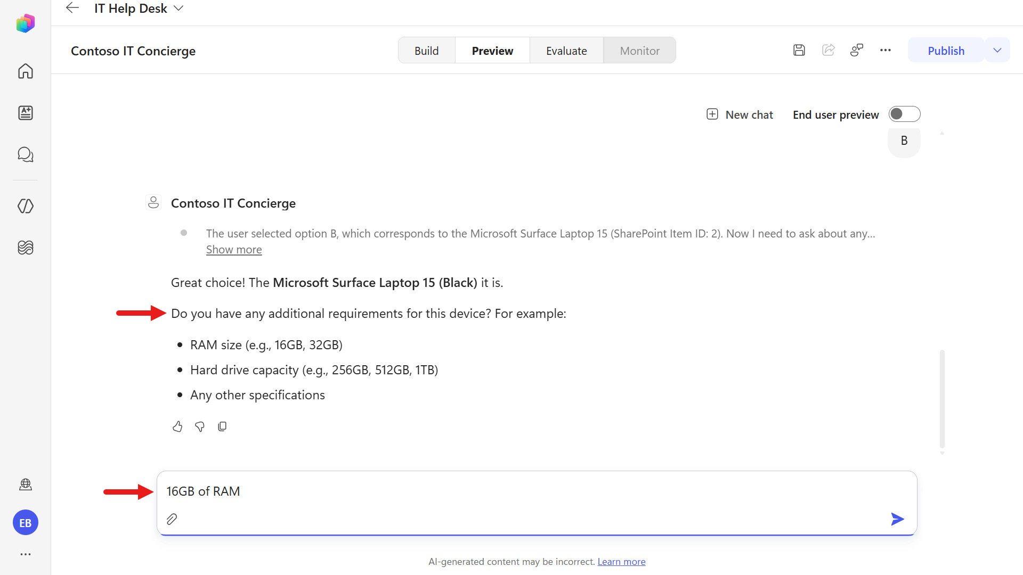Switch to the Preview tab
The width and height of the screenshot is (1023, 575).
pos(492,51)
